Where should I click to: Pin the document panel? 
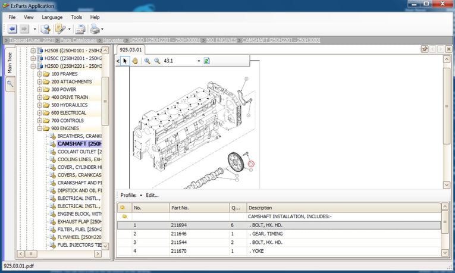pos(425,50)
